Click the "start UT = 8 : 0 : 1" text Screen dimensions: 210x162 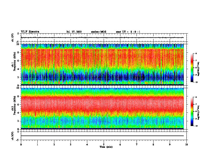[x=128, y=32]
